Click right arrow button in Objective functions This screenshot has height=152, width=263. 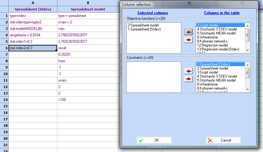(188, 40)
